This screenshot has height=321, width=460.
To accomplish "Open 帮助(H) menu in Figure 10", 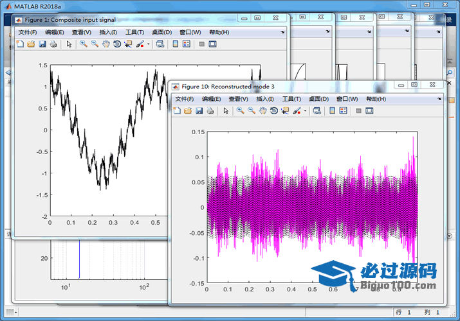I will pos(376,99).
